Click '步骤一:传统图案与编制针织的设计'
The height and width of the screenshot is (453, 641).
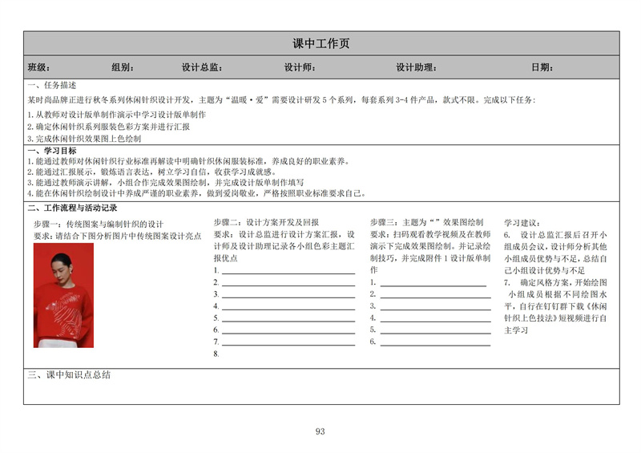tap(99, 224)
